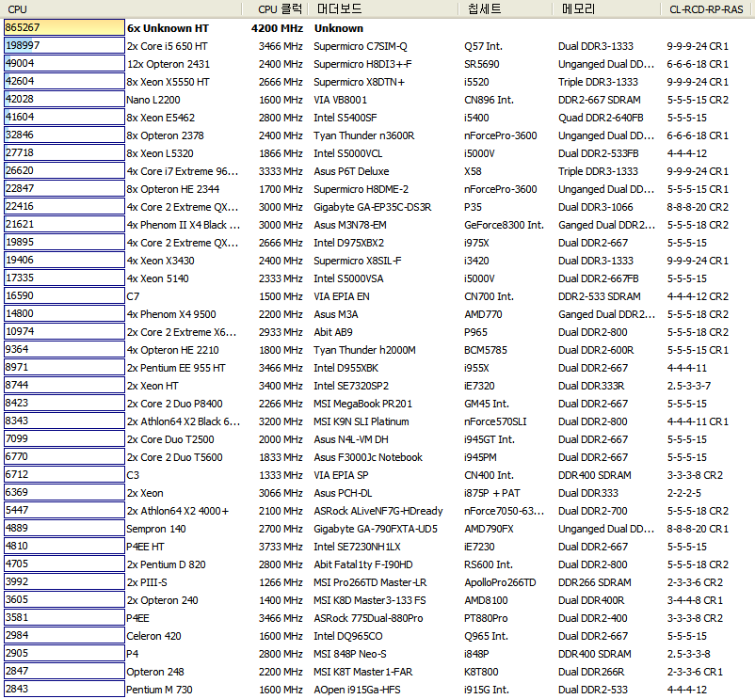Click the SR5690 chipset cell
The image size is (755, 699).
tap(481, 64)
